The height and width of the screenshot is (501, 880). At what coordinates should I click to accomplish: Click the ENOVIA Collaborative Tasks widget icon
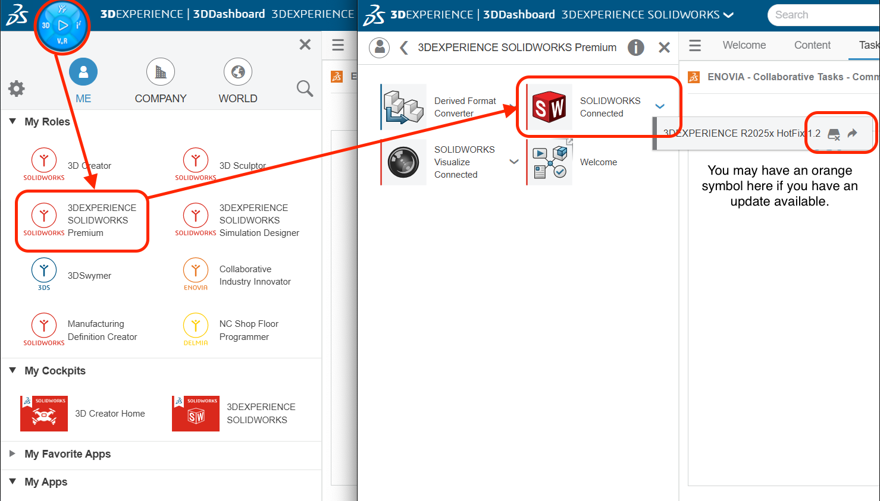694,77
